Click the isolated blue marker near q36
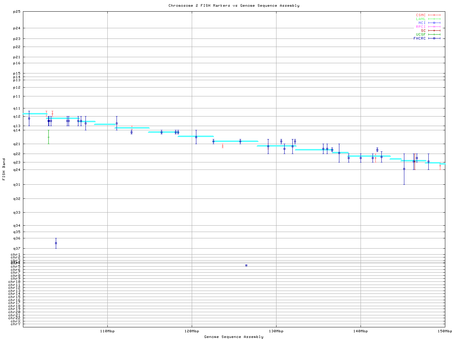This screenshot has width=452, height=339. 56,243
